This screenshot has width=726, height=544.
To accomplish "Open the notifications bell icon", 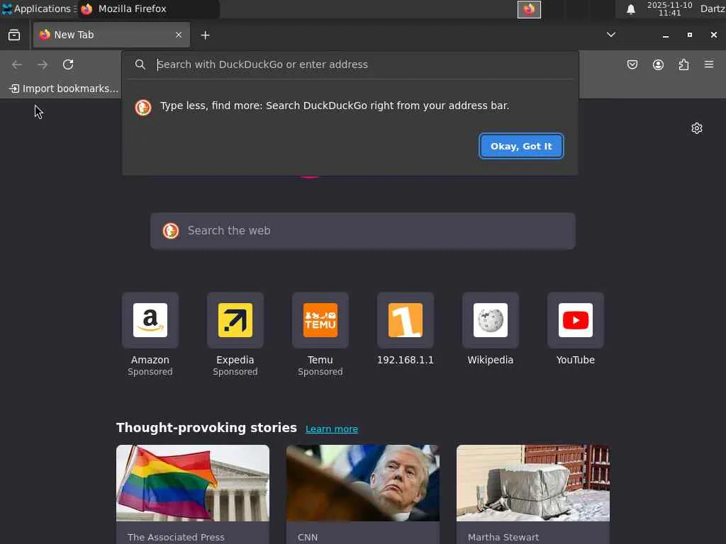I will [630, 9].
